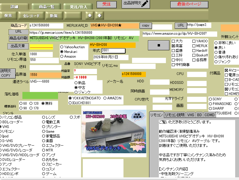The height and width of the screenshot is (180, 239).
Task: Select the Amazon marketplace radio option
Action: [x=62, y=56]
